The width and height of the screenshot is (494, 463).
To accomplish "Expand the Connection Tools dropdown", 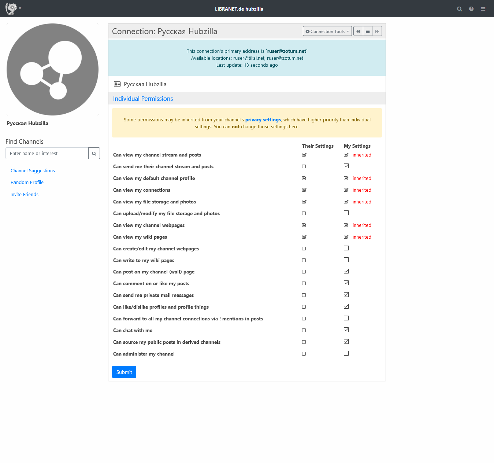I will click(327, 31).
